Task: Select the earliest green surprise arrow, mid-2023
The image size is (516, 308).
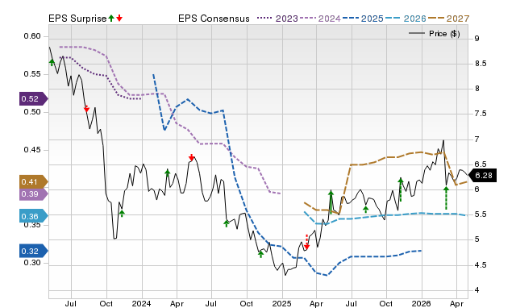Action: [52, 62]
